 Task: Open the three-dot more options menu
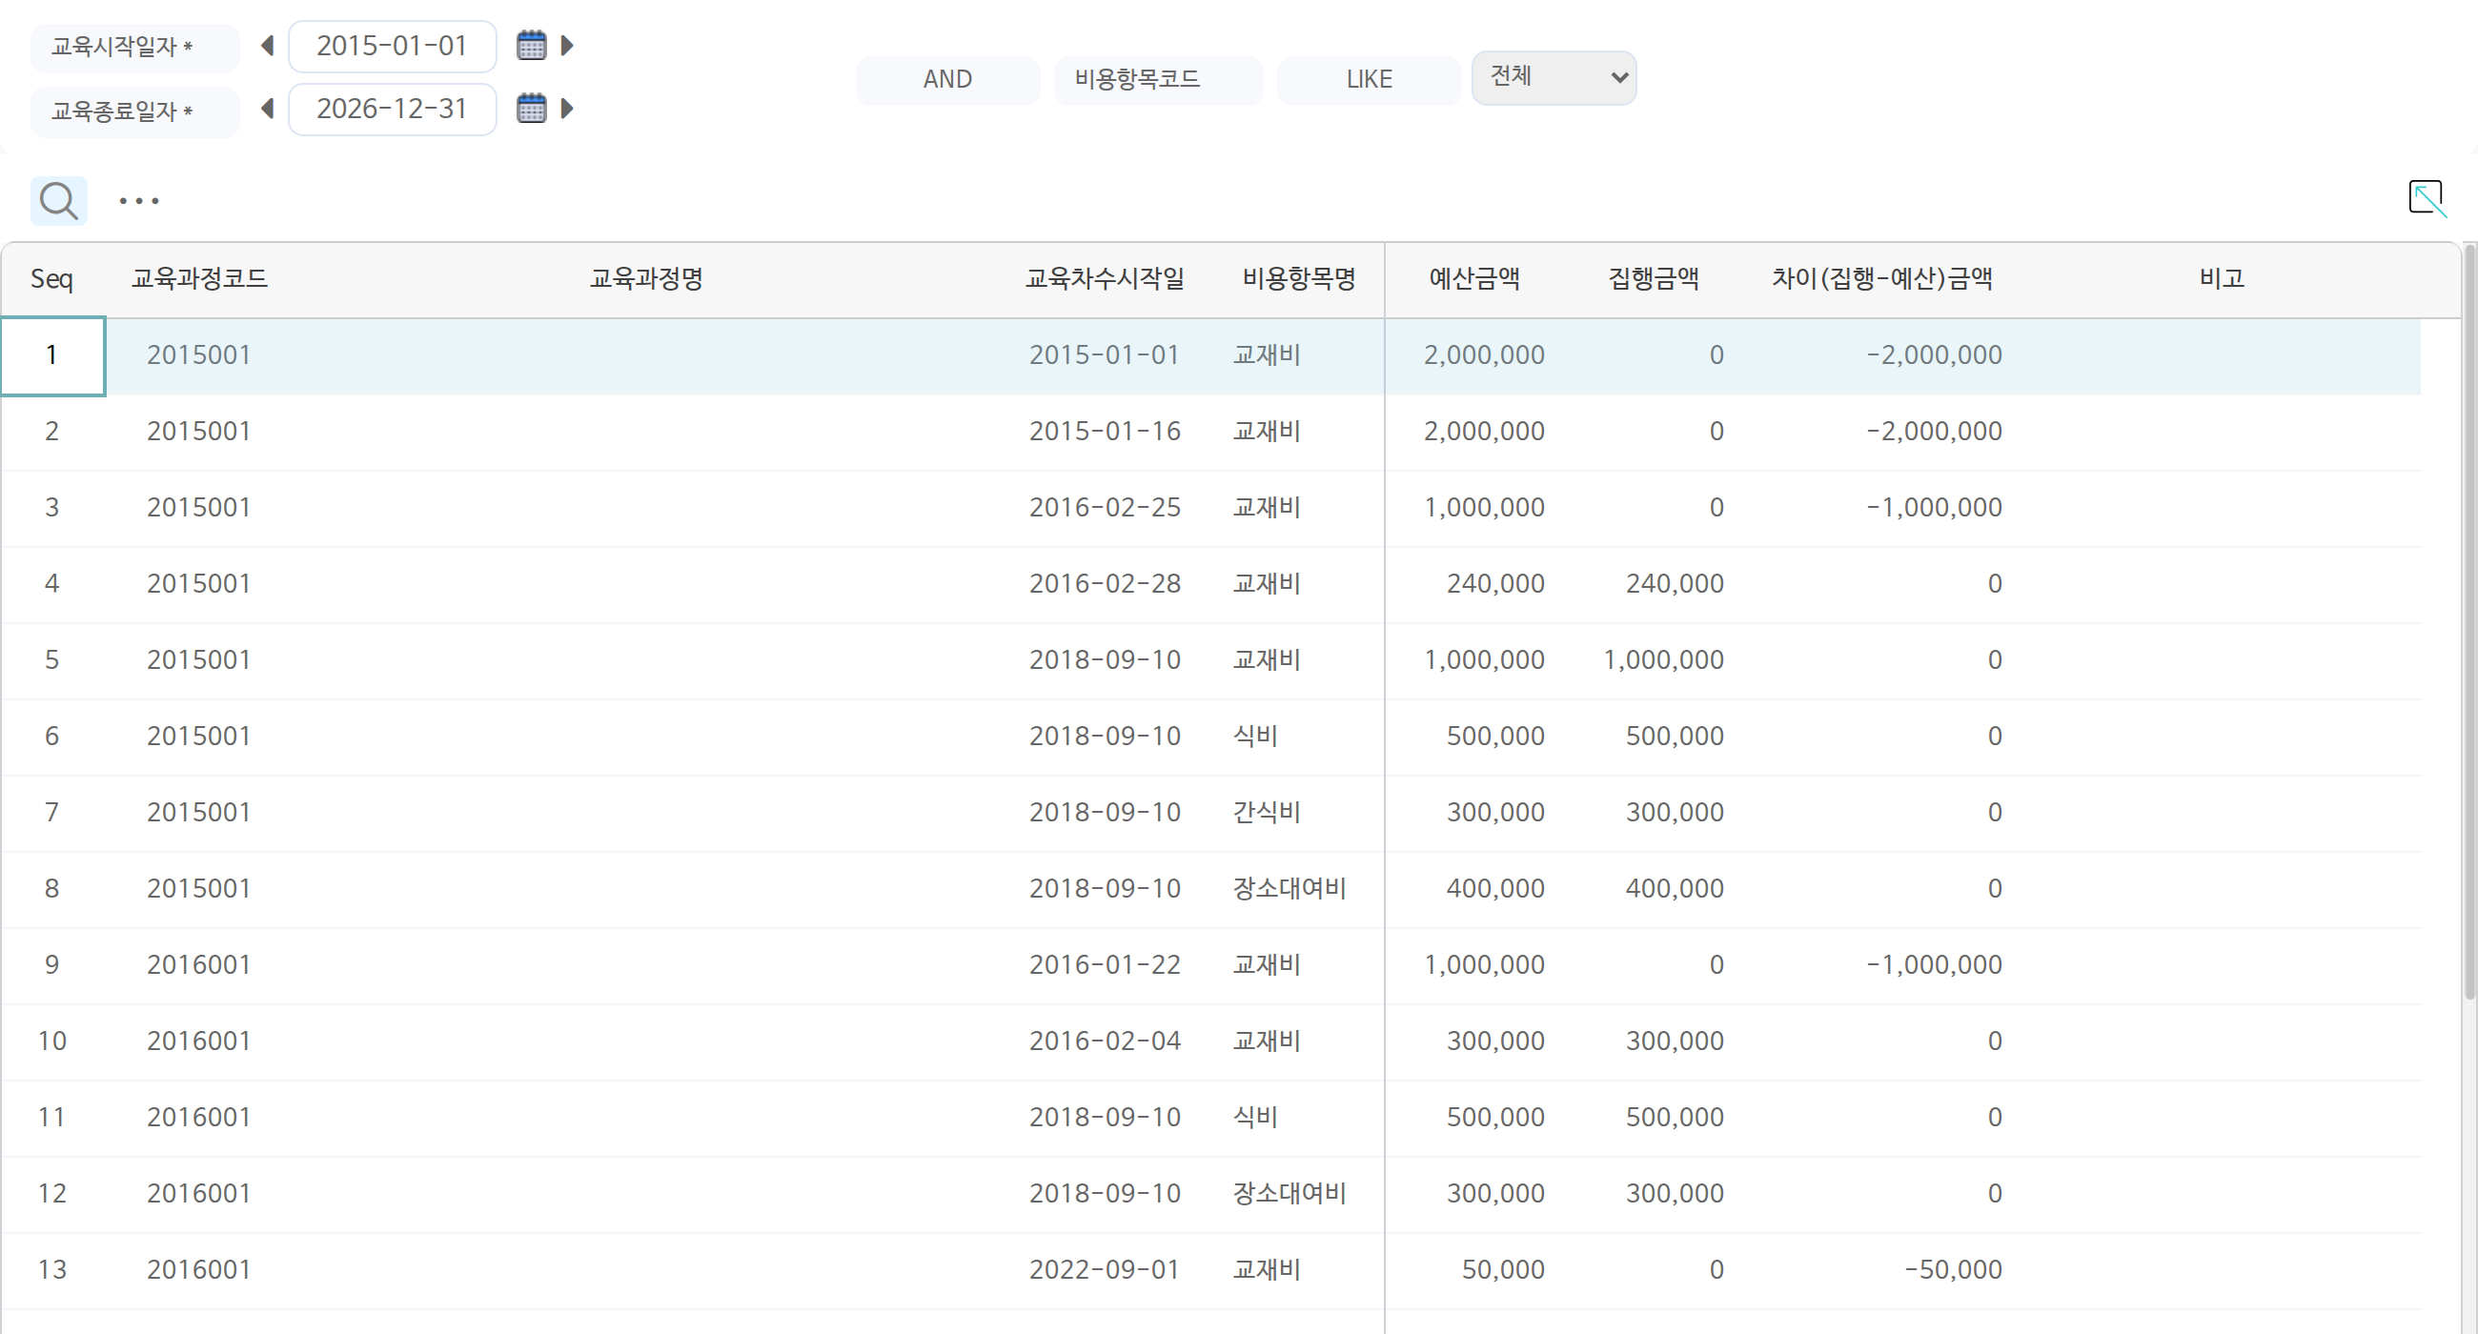(x=139, y=201)
